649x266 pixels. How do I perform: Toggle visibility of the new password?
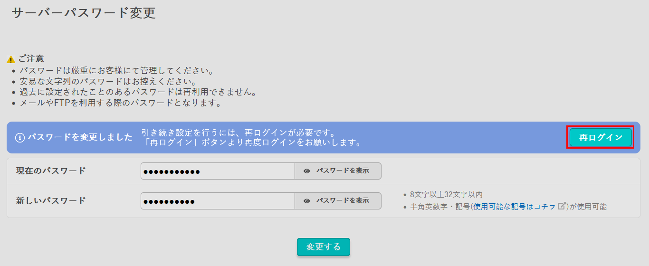[338, 201]
